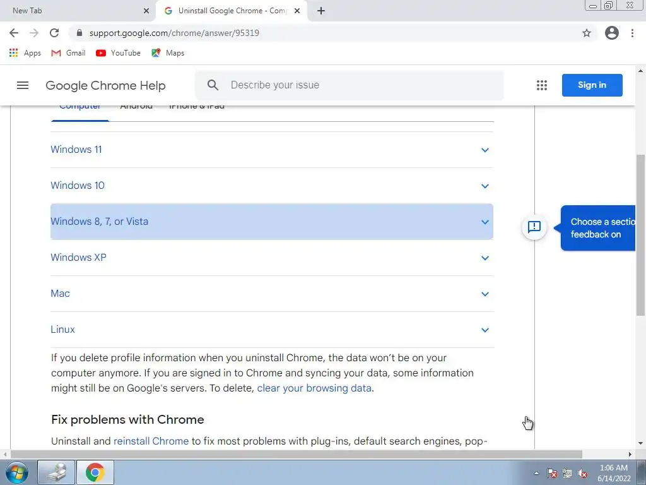Click the Google Chrome Help title
The height and width of the screenshot is (485, 646).
point(105,85)
